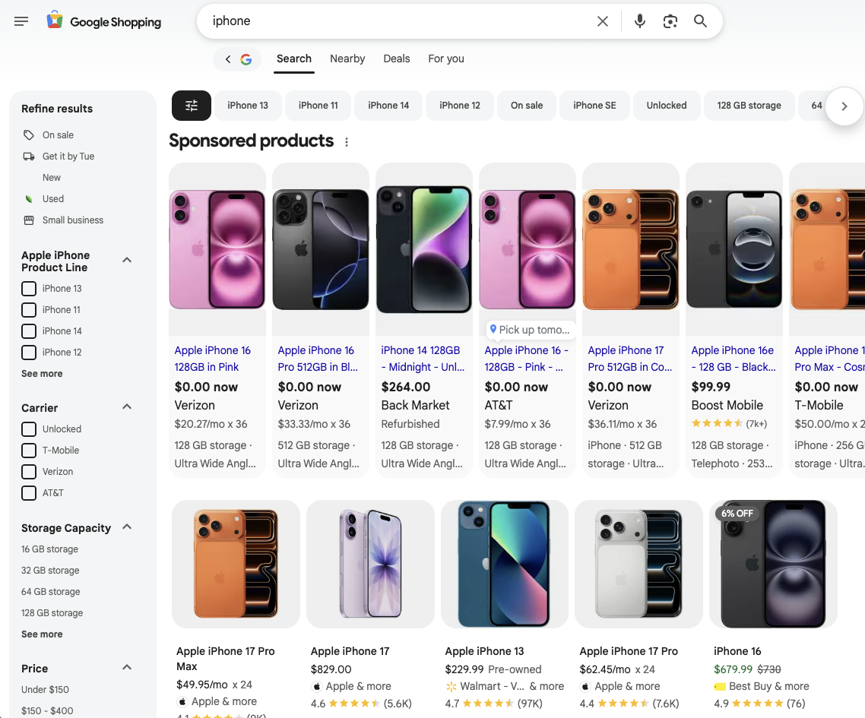Select the Unlocked filter chip
Viewport: 865px width, 718px height.
(x=667, y=106)
